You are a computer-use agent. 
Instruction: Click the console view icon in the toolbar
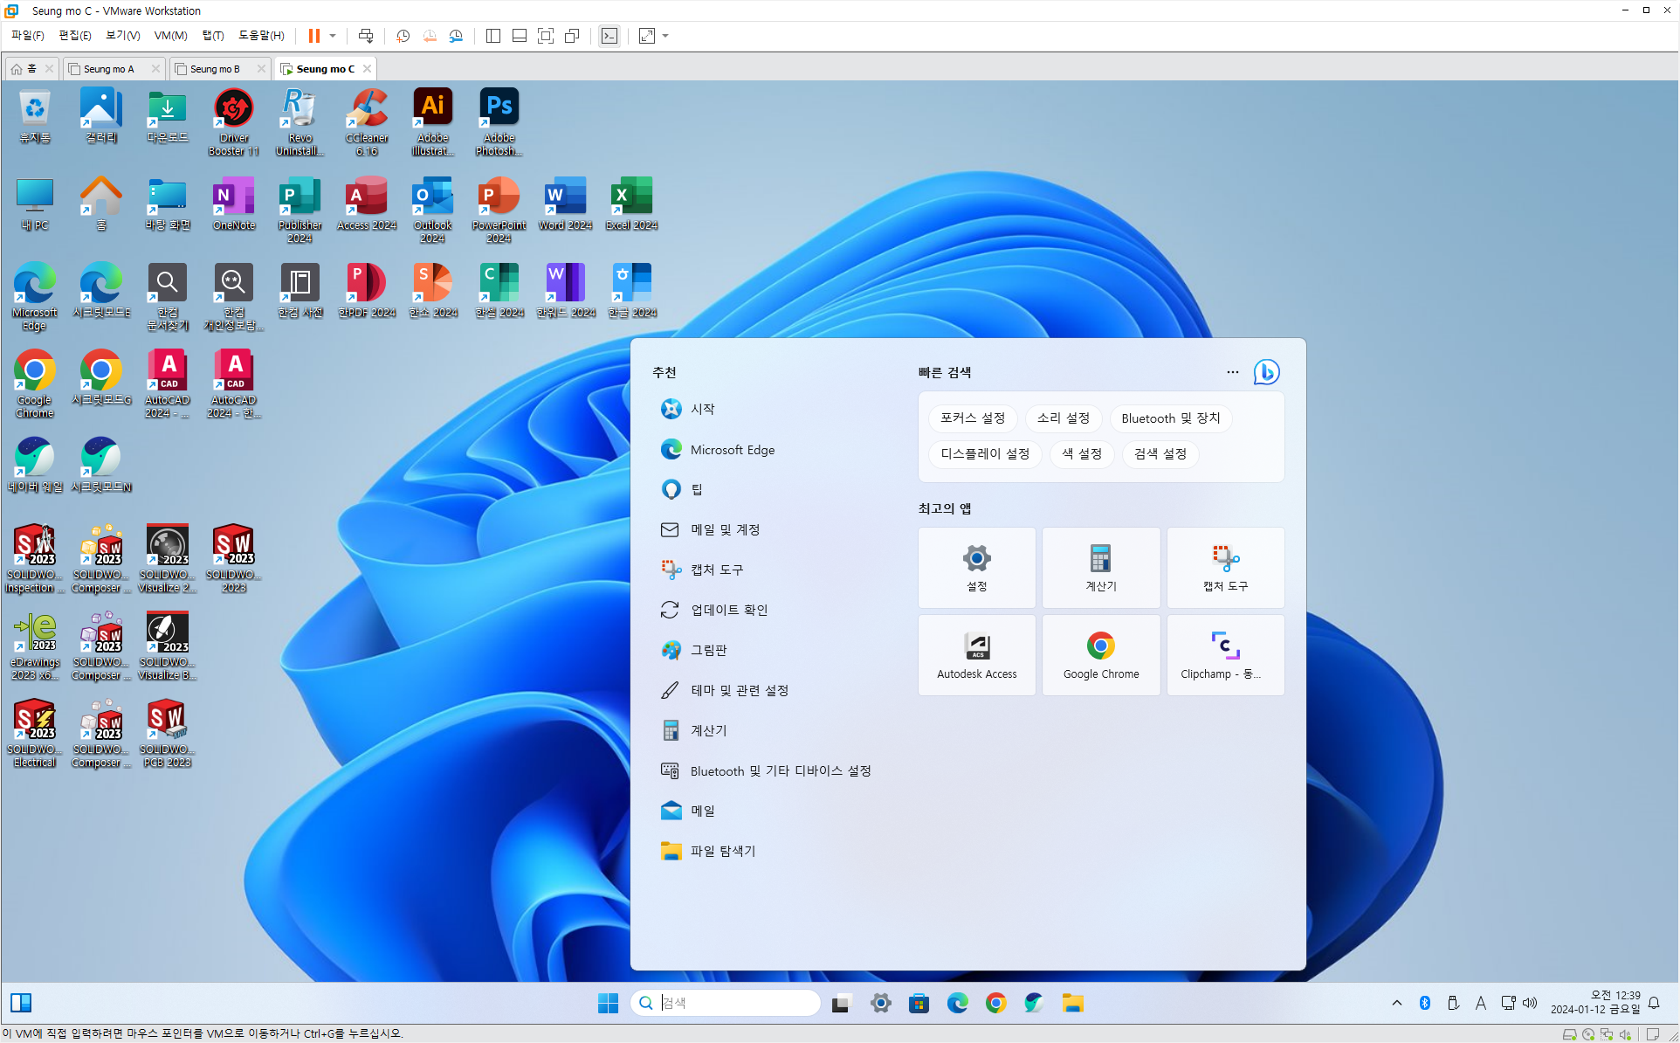point(609,36)
